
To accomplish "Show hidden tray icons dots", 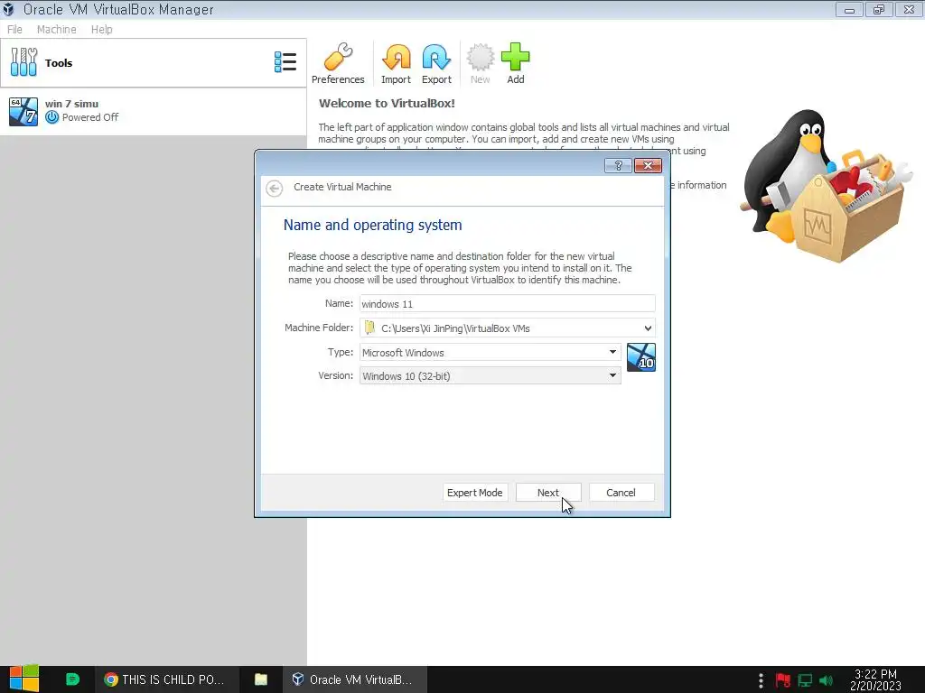I will pos(761,680).
